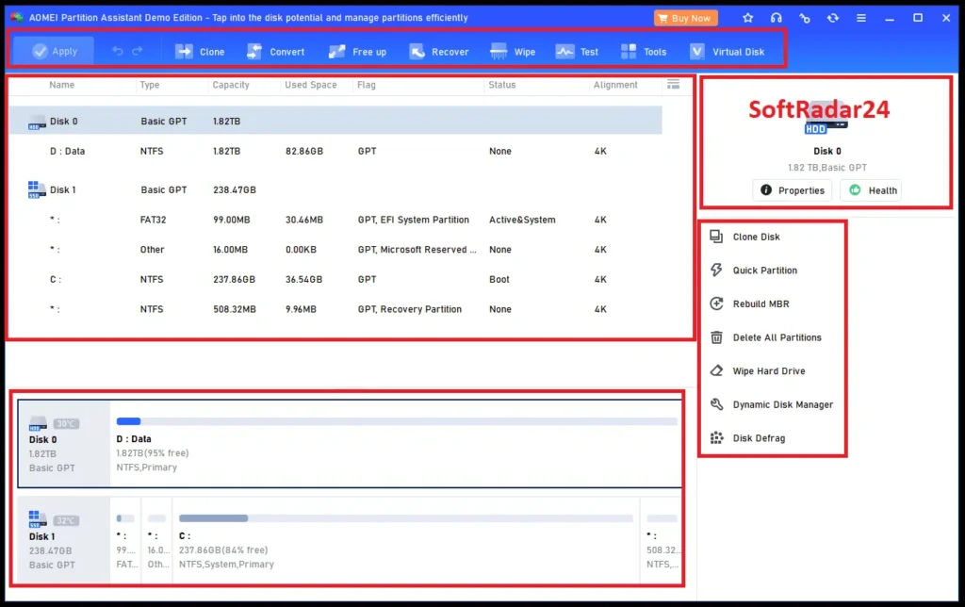The width and height of the screenshot is (965, 607).
Task: Click the Rebuild MBR icon
Action: click(716, 303)
